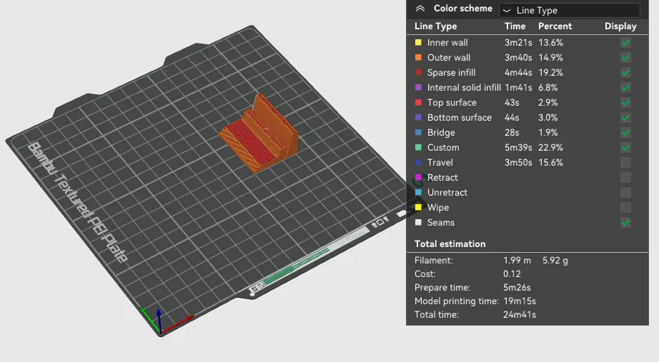Image resolution: width=659 pixels, height=362 pixels.
Task: Click the Top surface line type label
Action: (x=451, y=103)
